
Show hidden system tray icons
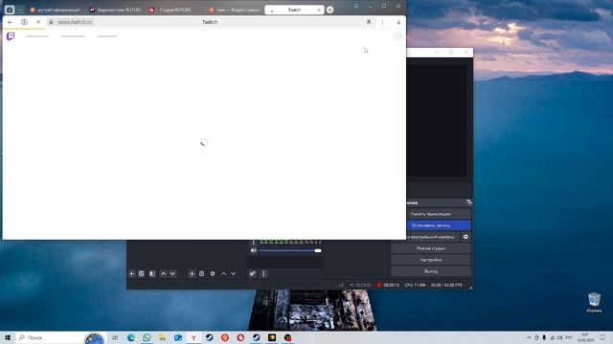(x=529, y=337)
